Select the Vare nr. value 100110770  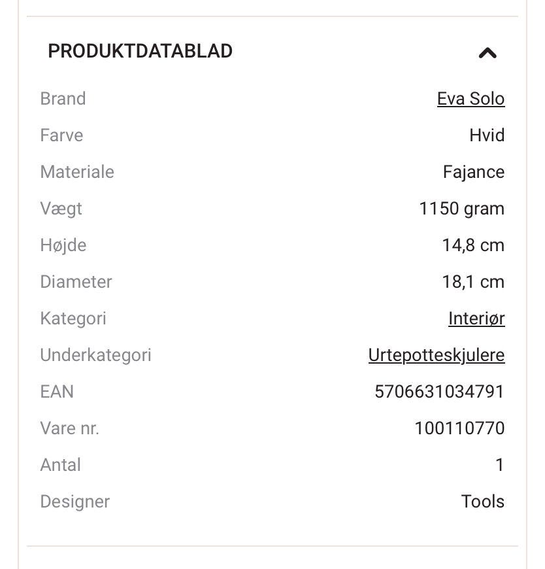click(x=459, y=428)
